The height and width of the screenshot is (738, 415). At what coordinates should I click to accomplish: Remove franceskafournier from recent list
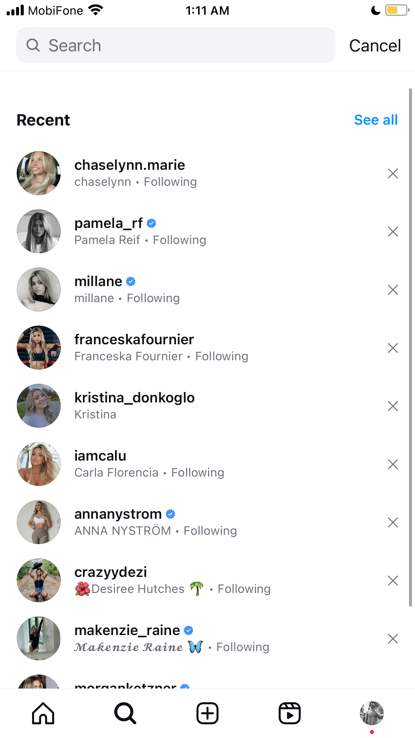point(393,348)
